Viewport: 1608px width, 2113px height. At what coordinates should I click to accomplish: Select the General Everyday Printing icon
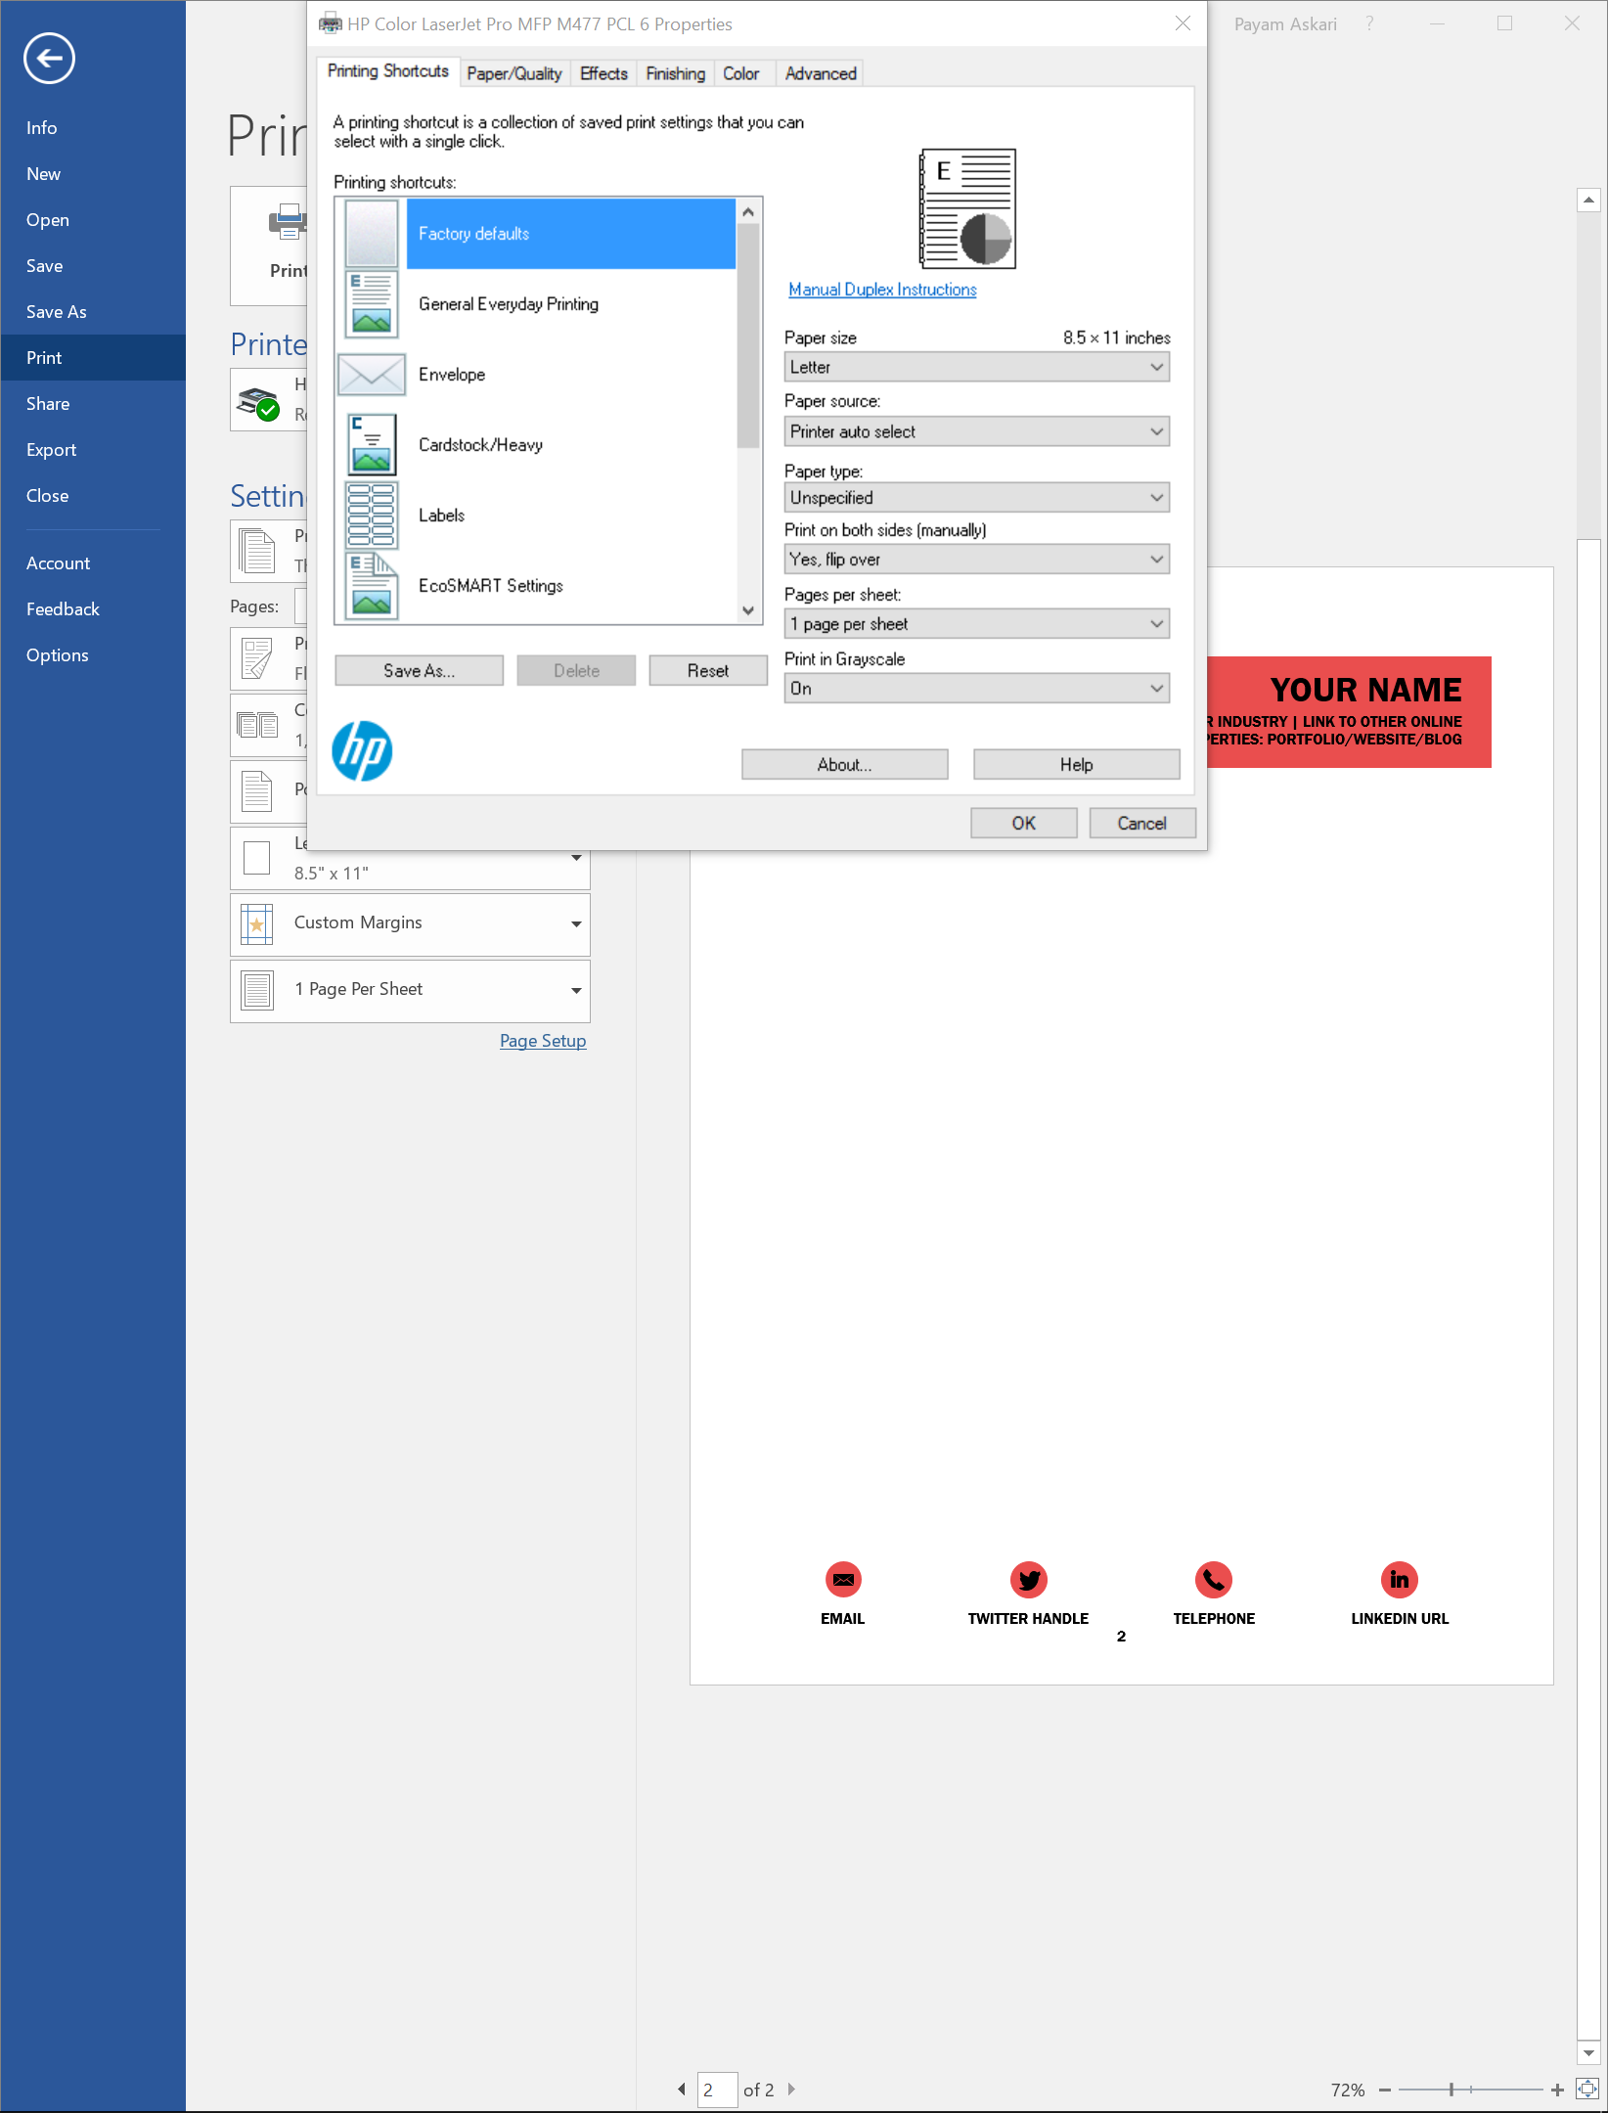372,304
